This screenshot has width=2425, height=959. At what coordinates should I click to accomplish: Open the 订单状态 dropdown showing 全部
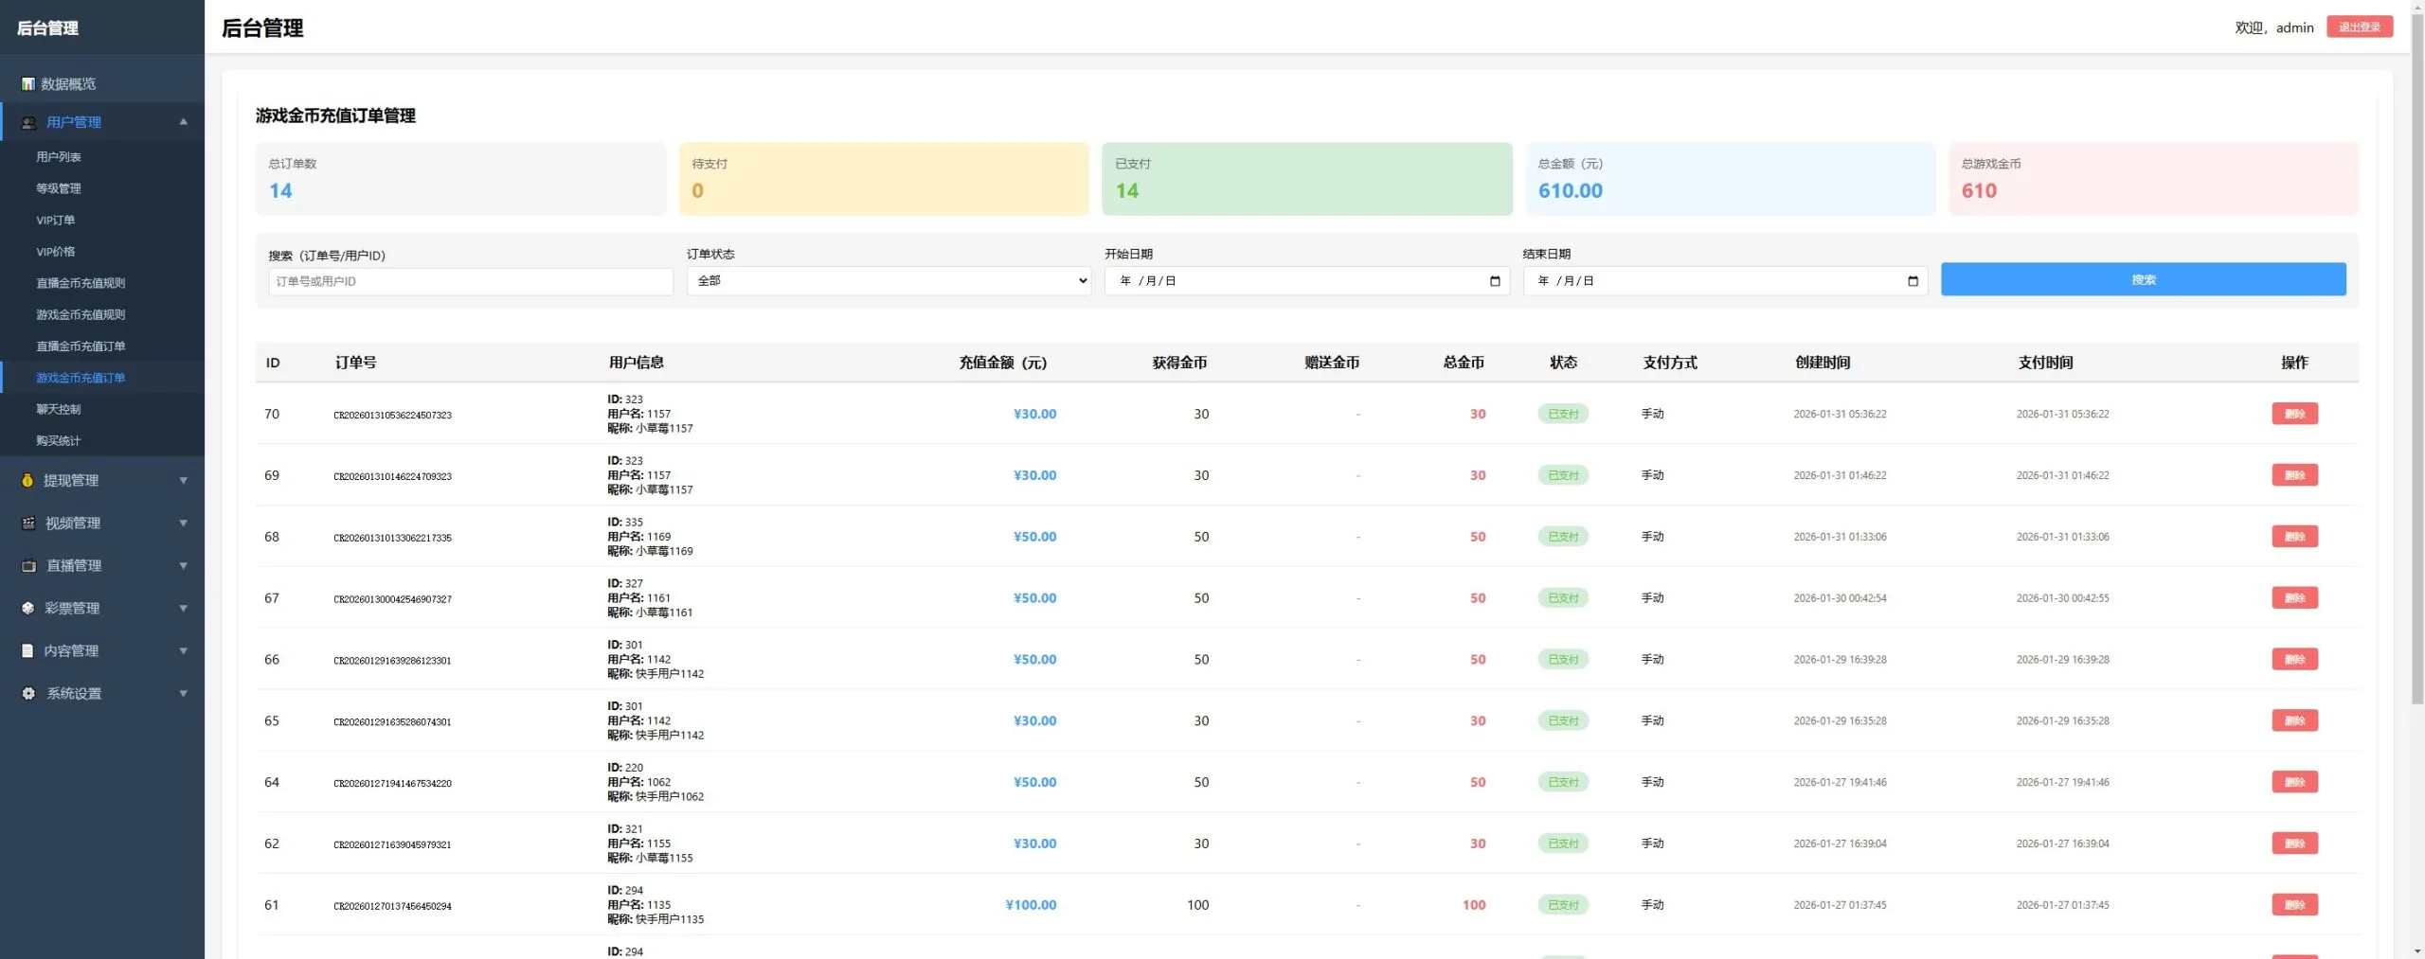[889, 280]
